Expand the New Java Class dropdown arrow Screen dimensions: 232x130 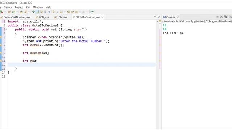(17, 12)
